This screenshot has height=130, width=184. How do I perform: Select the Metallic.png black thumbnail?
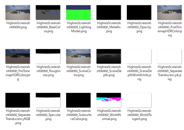click(109, 12)
